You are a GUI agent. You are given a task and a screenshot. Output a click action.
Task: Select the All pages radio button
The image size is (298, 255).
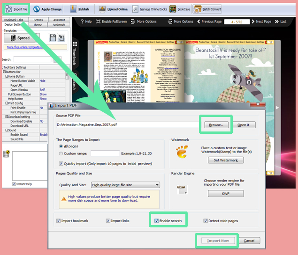(61, 146)
